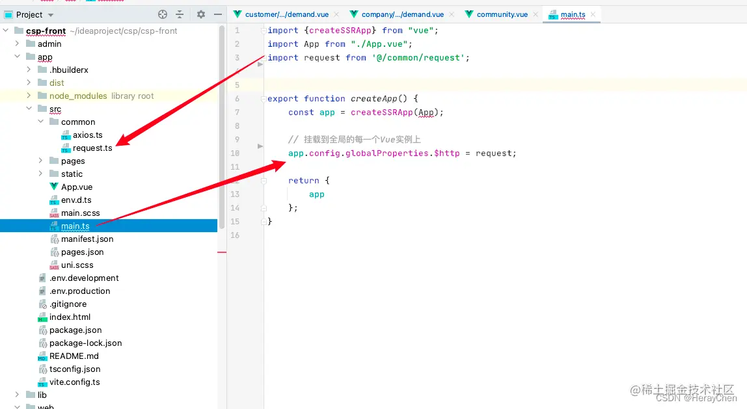This screenshot has height=409, width=747.
Task: Expand the admin folder
Action: tap(17, 44)
